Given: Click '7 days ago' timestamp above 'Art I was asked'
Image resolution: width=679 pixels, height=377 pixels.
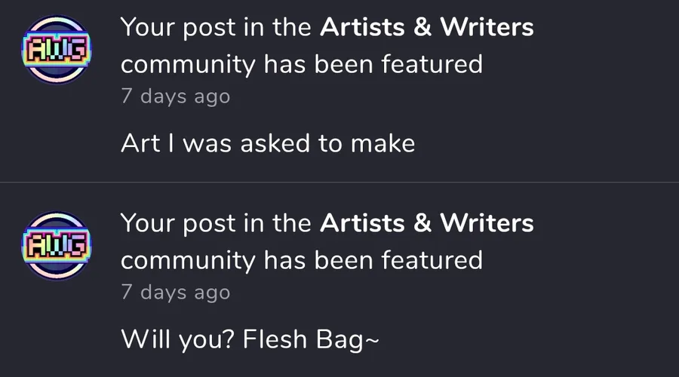Looking at the screenshot, I should click(x=175, y=96).
